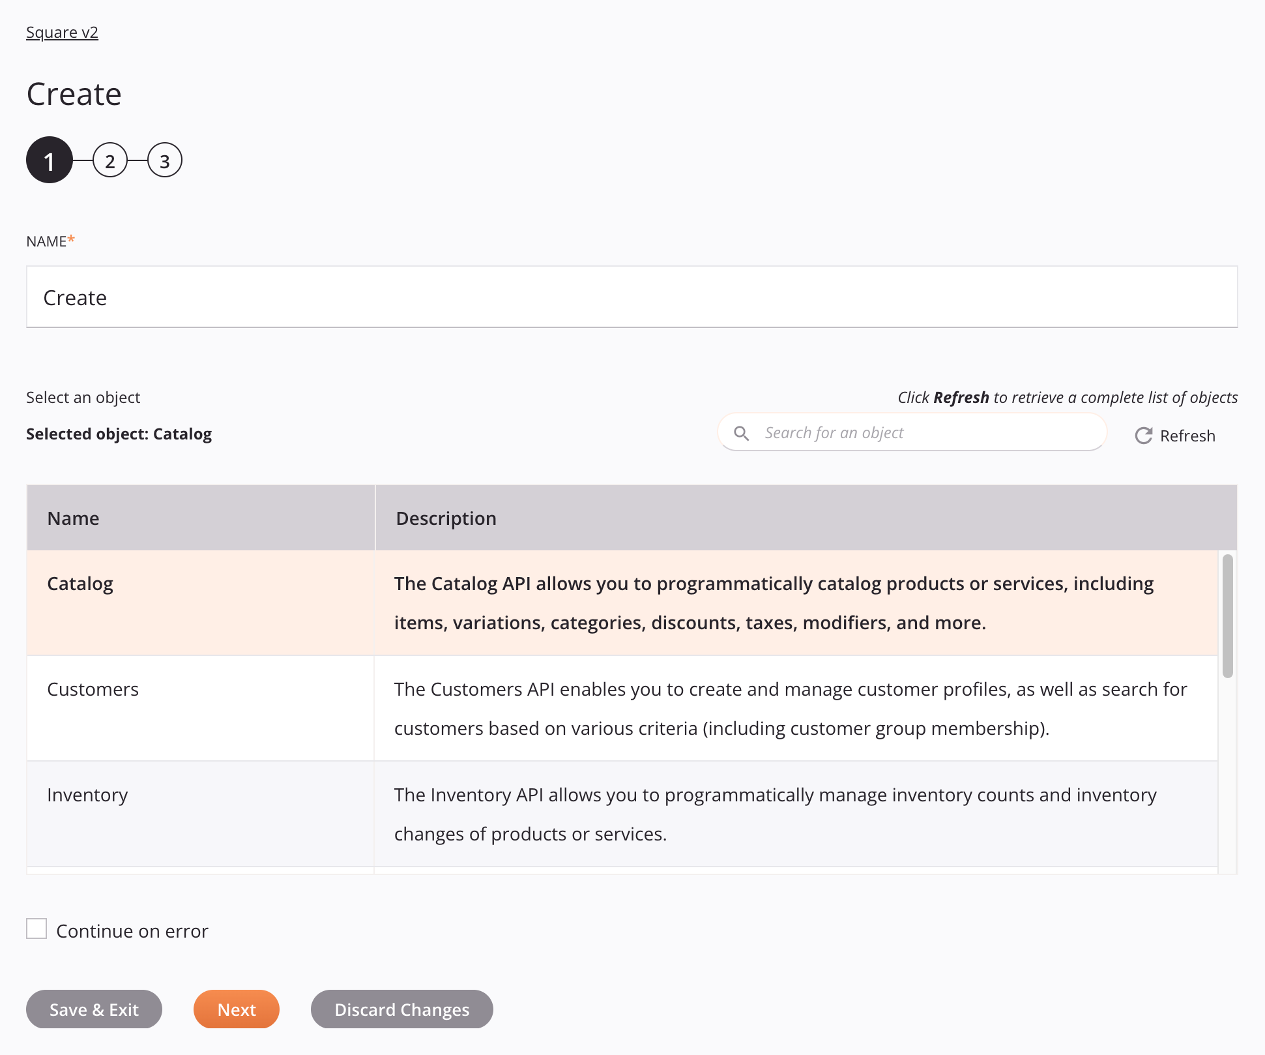Toggle the Continue on error checkbox
Viewport: 1265px width, 1055px height.
point(36,929)
